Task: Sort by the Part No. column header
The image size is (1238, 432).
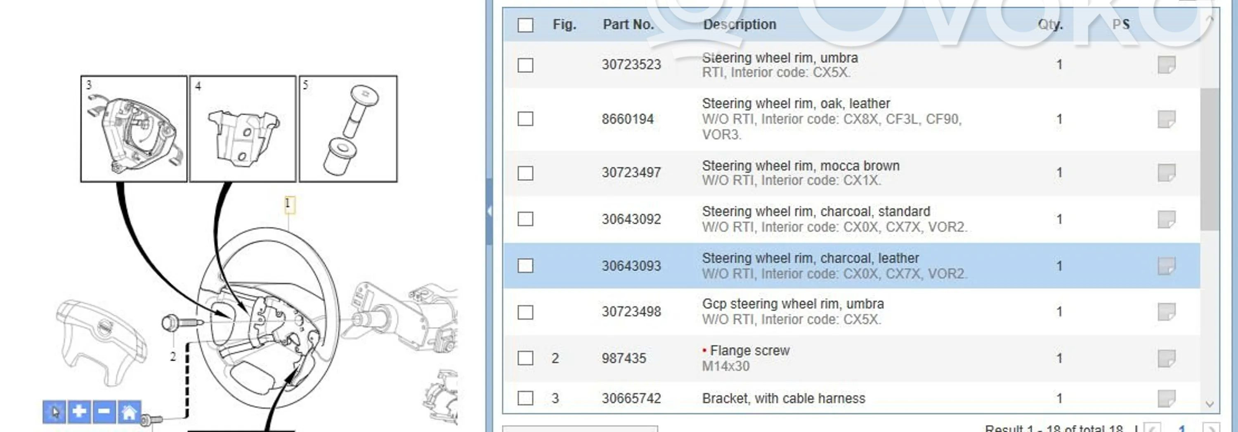Action: pyautogui.click(x=628, y=24)
